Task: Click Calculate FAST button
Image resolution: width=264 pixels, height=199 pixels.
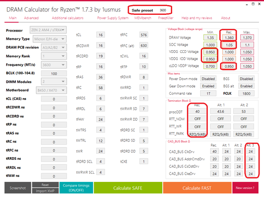Action: pos(197,188)
